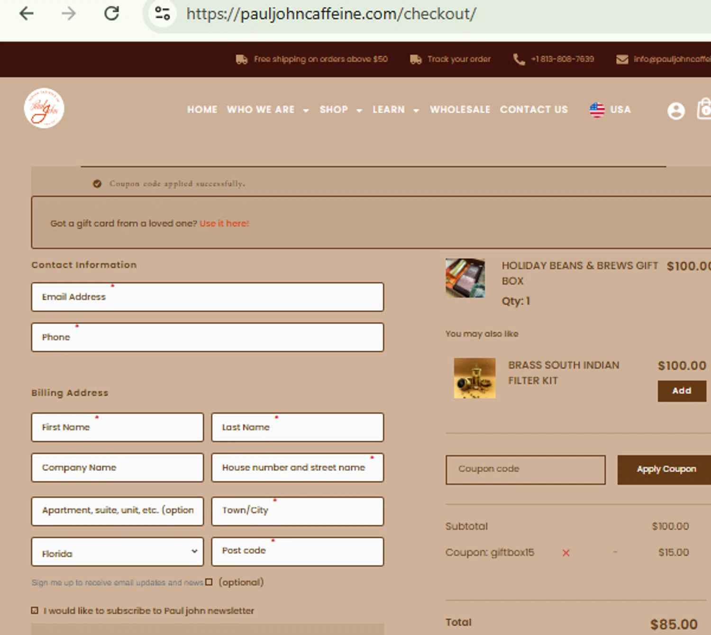
Task: Click HOLIDAY BEANS & BREWS GIFT BOX title
Action: click(x=580, y=273)
